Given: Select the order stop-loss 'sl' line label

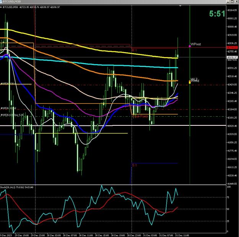Looking at the screenshot, I should 8,108.
